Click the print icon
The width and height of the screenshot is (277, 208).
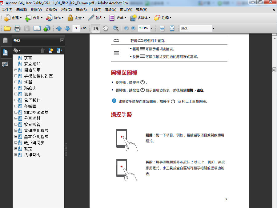[x=17, y=28]
